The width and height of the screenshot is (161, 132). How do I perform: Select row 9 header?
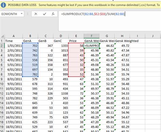pyautogui.click(x=2, y=79)
